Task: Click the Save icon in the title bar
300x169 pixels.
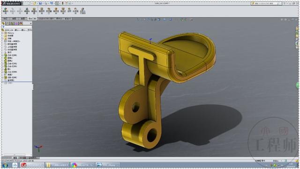Action: pyautogui.click(x=40, y=3)
